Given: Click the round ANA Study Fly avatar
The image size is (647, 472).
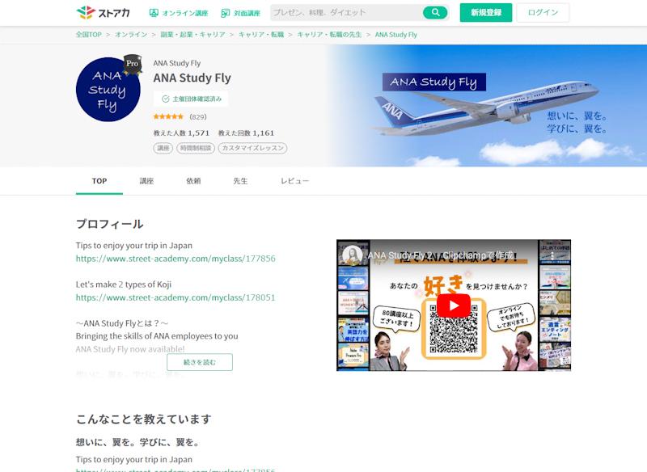Looking at the screenshot, I should (108, 90).
